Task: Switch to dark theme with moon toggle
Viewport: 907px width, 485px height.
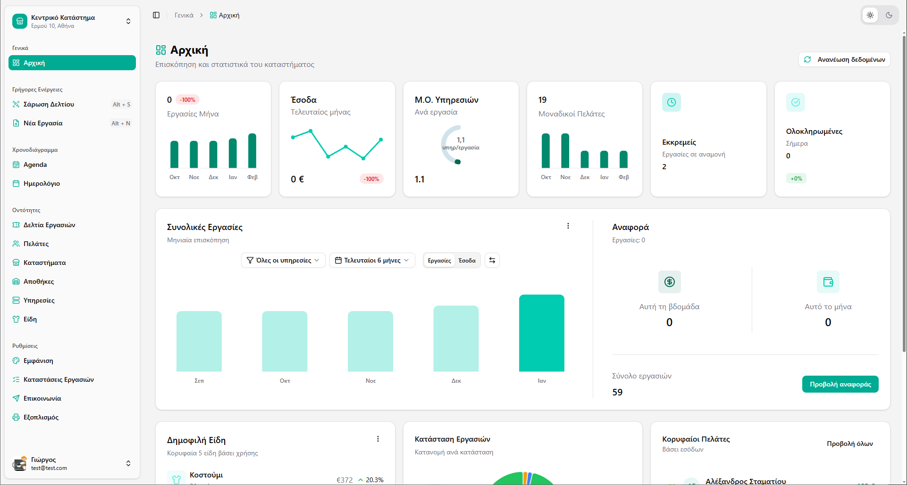Action: (x=889, y=15)
